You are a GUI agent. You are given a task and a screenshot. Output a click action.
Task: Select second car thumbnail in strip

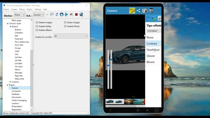tap(119, 102)
